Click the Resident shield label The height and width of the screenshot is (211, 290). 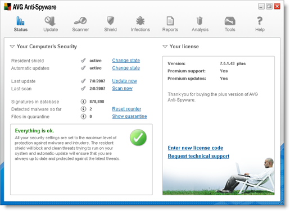[28, 61]
